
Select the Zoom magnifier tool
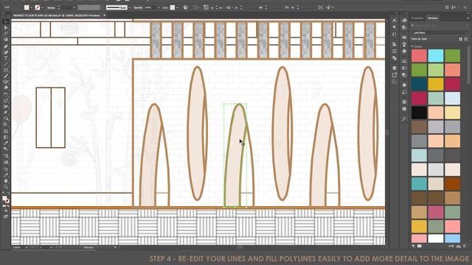(x=6, y=187)
